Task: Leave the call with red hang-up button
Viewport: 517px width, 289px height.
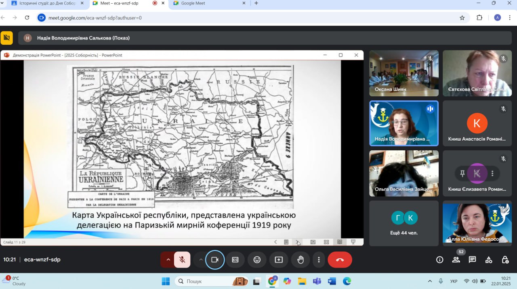Action: [340, 260]
